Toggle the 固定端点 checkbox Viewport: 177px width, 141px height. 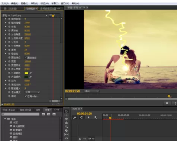pyautogui.click(x=26, y=57)
